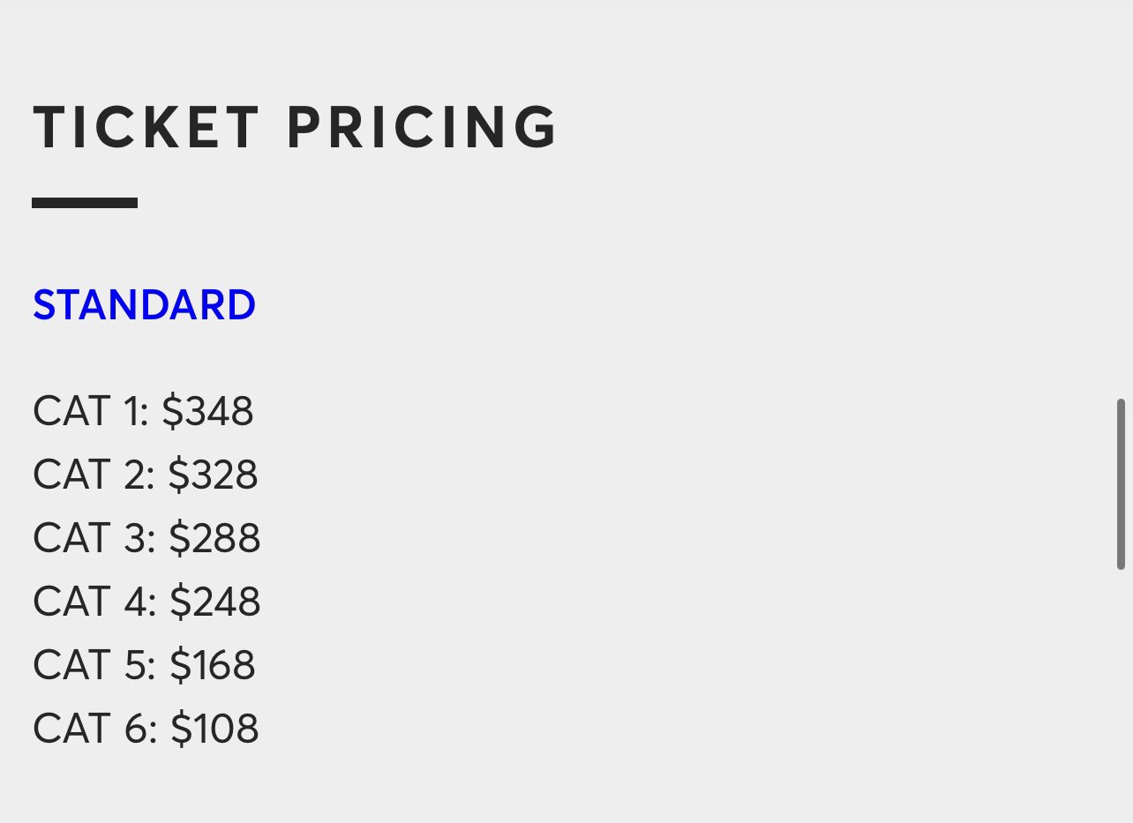
Task: Select the $288 price
Action: 214,539
